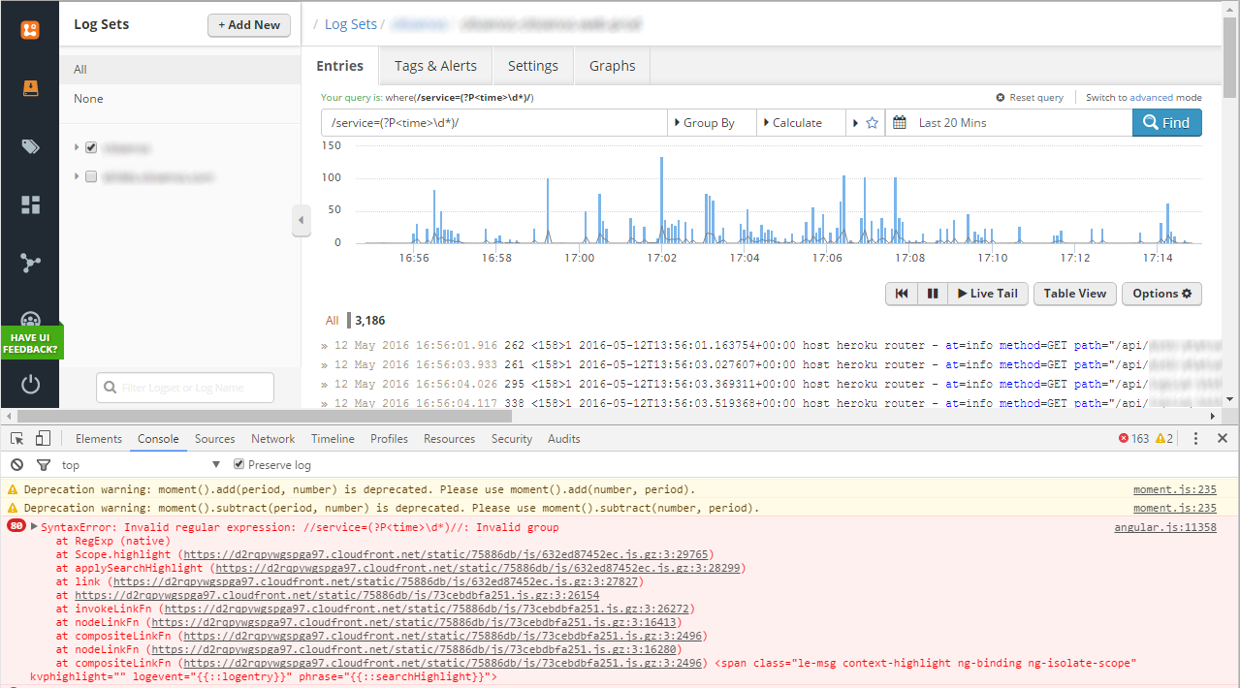The image size is (1240, 688).
Task: Open the first moment.js:235 source link
Action: 1175,490
